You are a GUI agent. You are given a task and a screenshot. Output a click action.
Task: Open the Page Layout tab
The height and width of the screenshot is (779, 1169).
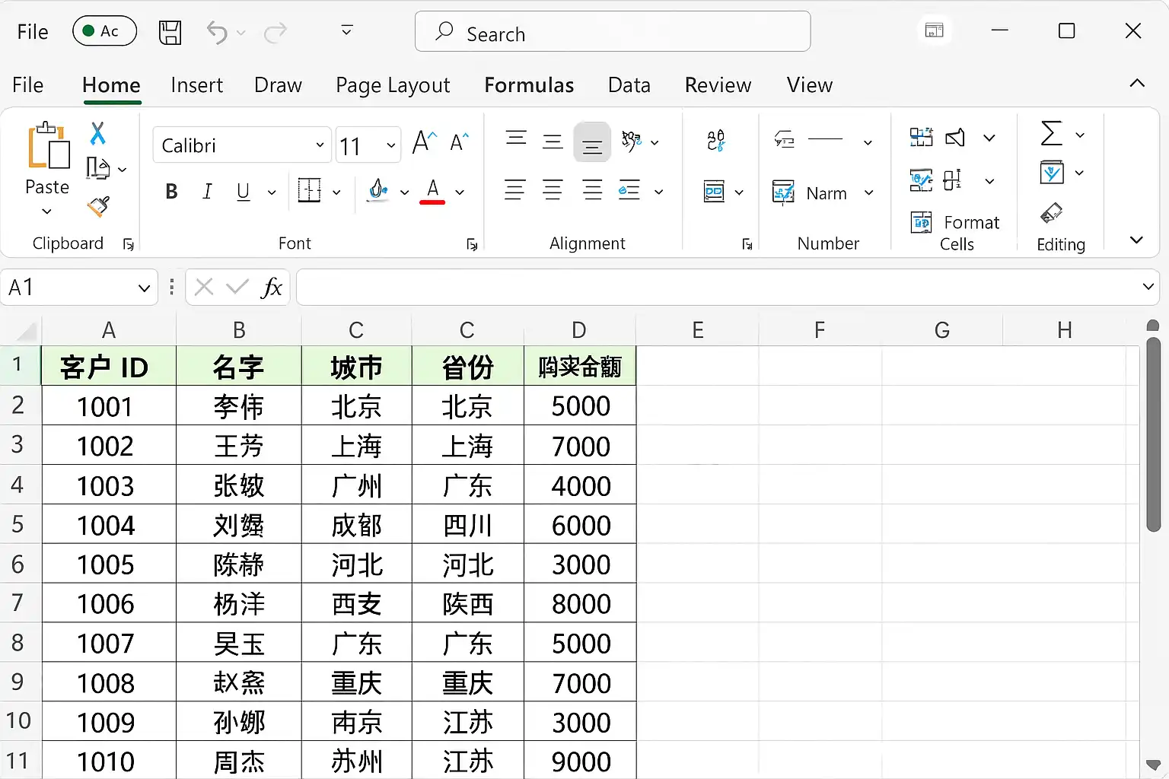[x=393, y=85]
